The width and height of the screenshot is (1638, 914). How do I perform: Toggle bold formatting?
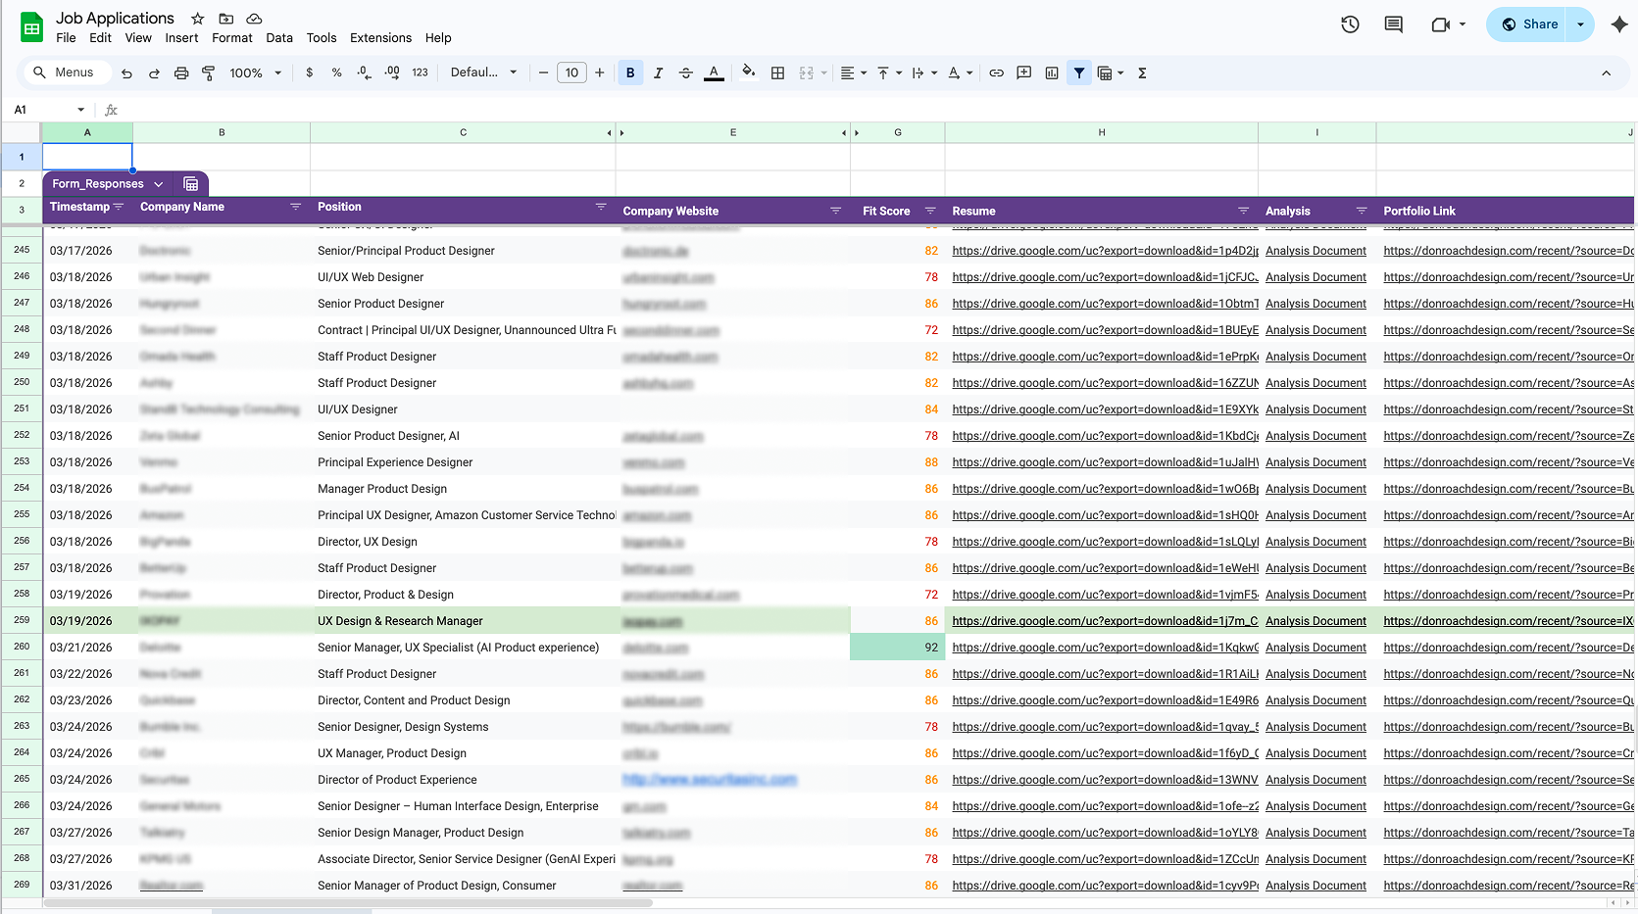(630, 72)
